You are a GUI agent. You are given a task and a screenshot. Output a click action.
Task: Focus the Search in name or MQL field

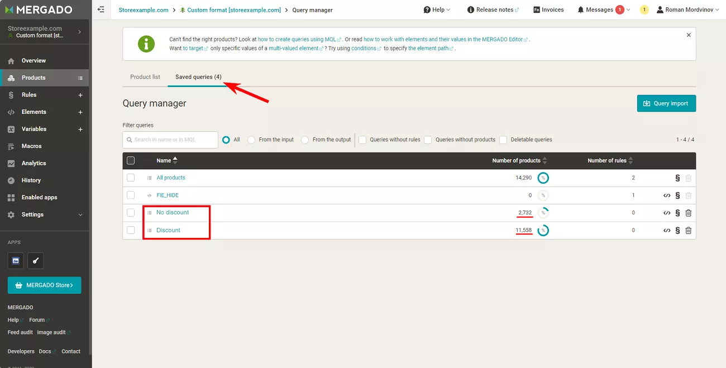click(170, 140)
